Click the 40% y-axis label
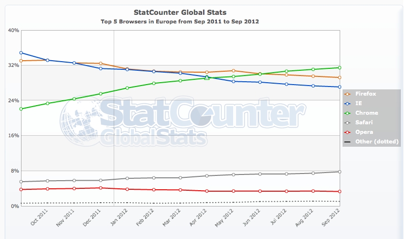This screenshot has width=408, height=239. click(x=13, y=30)
